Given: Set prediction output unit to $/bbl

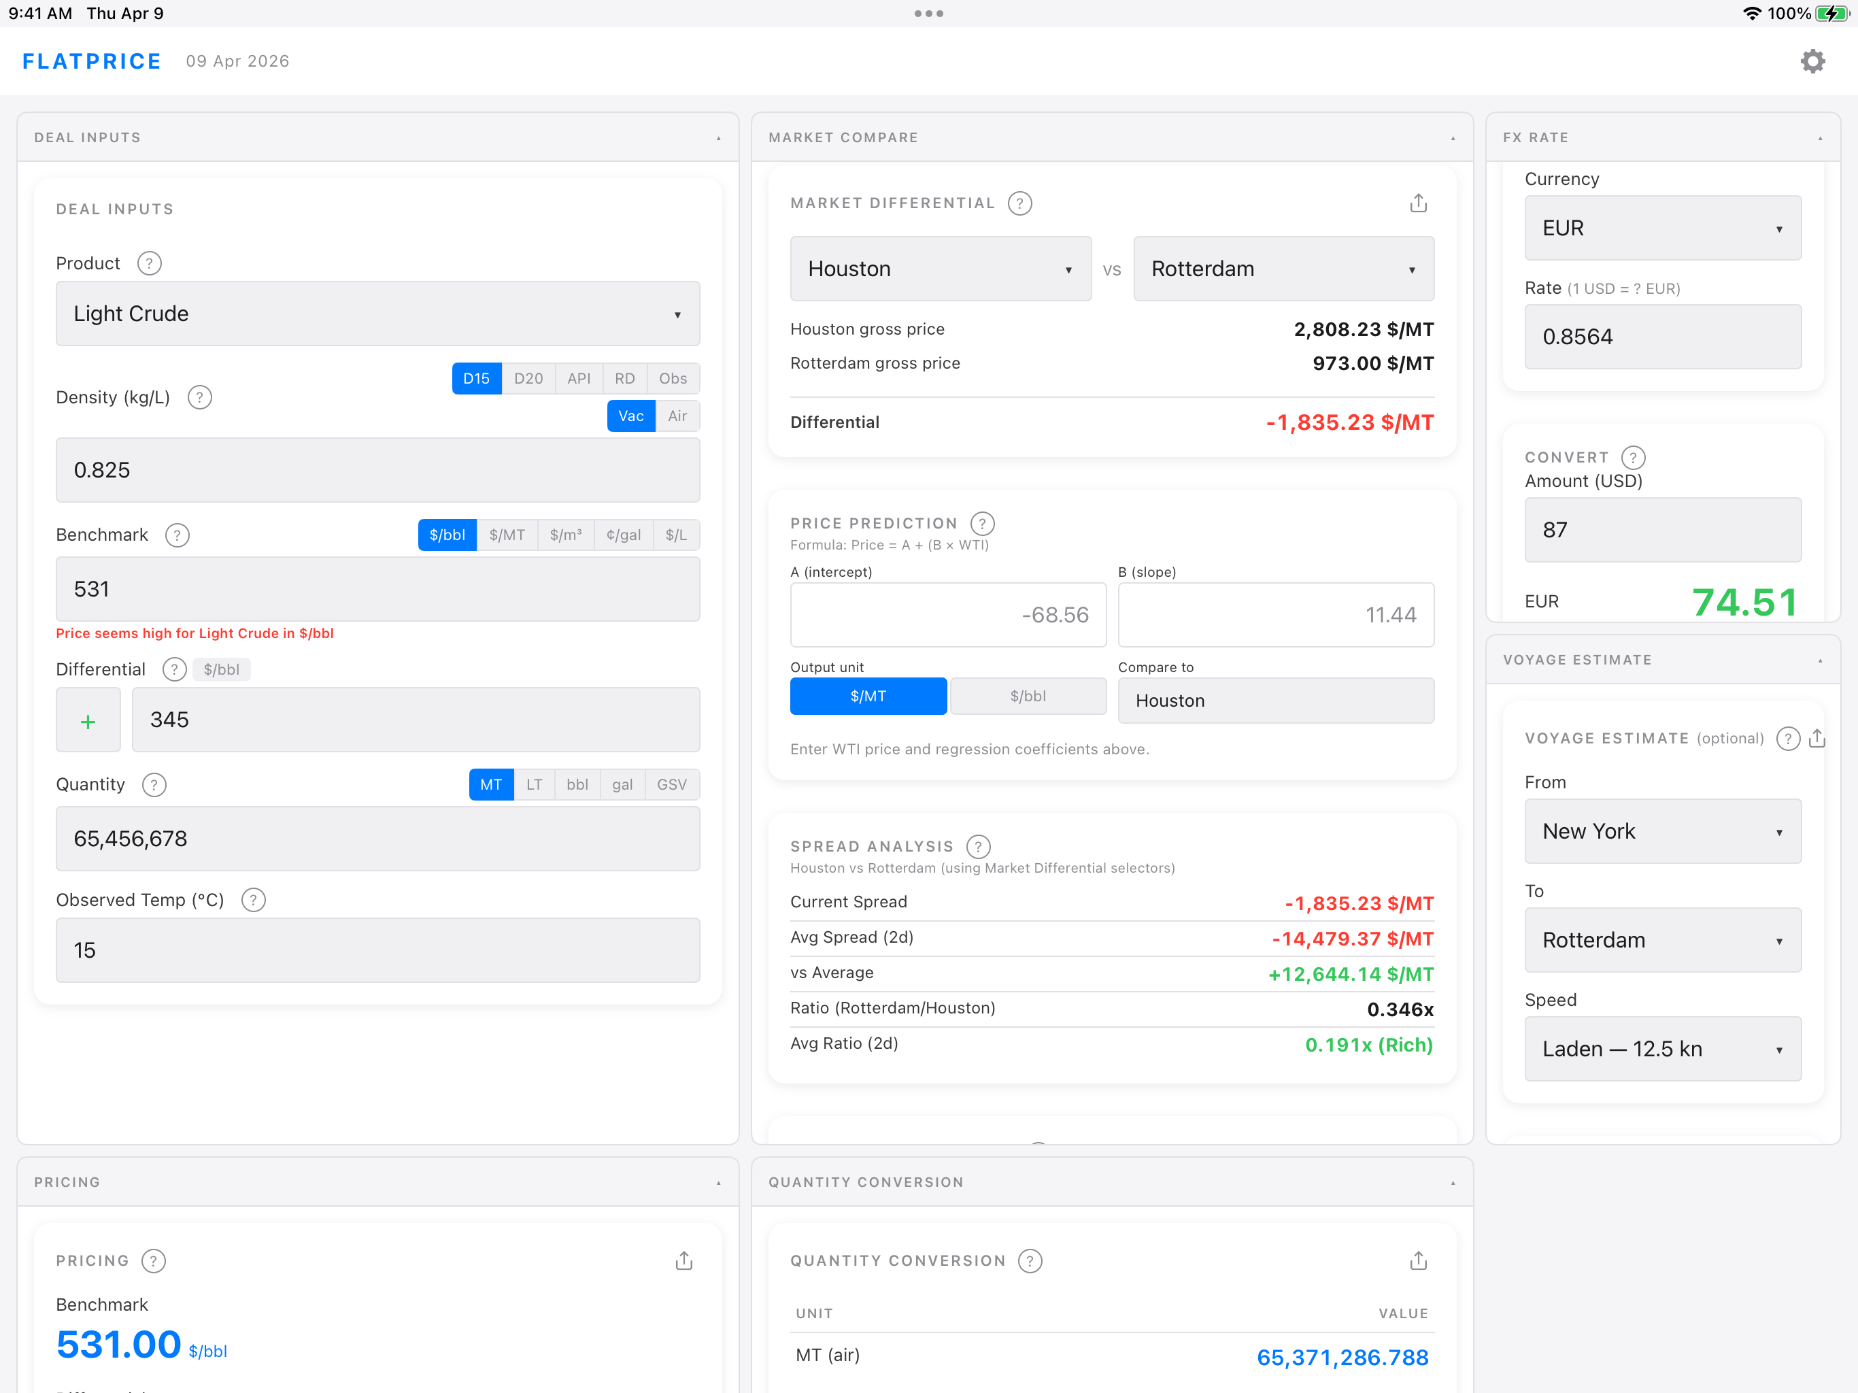Looking at the screenshot, I should point(1028,696).
